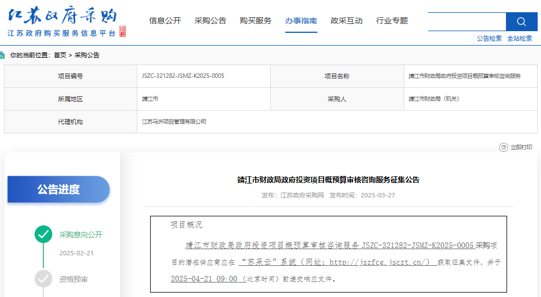Click the magnifier search button
This screenshot has width=541, height=297.
click(521, 22)
